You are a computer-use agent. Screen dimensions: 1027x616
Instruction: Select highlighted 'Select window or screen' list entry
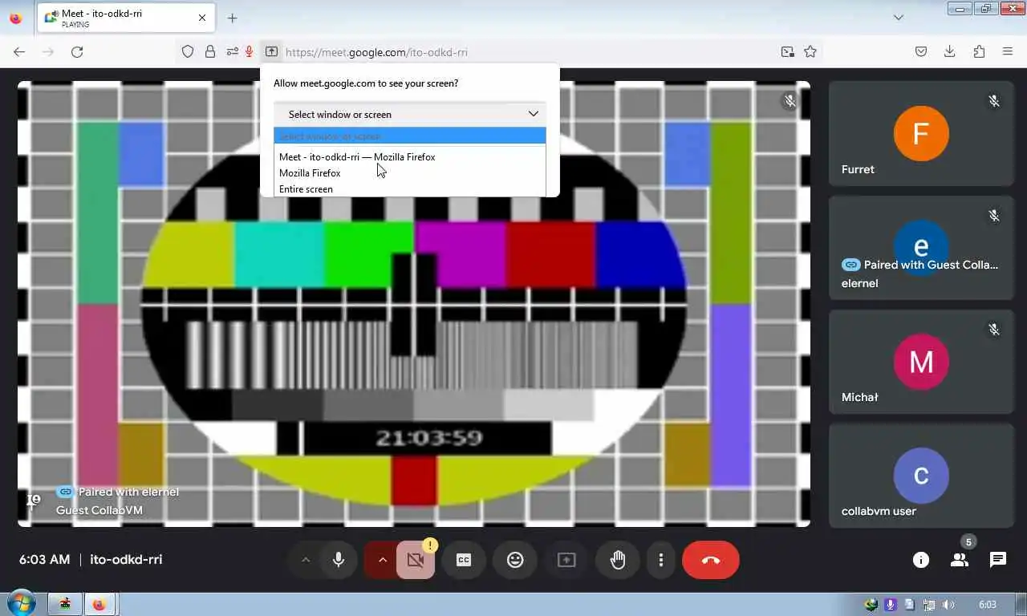coord(410,136)
